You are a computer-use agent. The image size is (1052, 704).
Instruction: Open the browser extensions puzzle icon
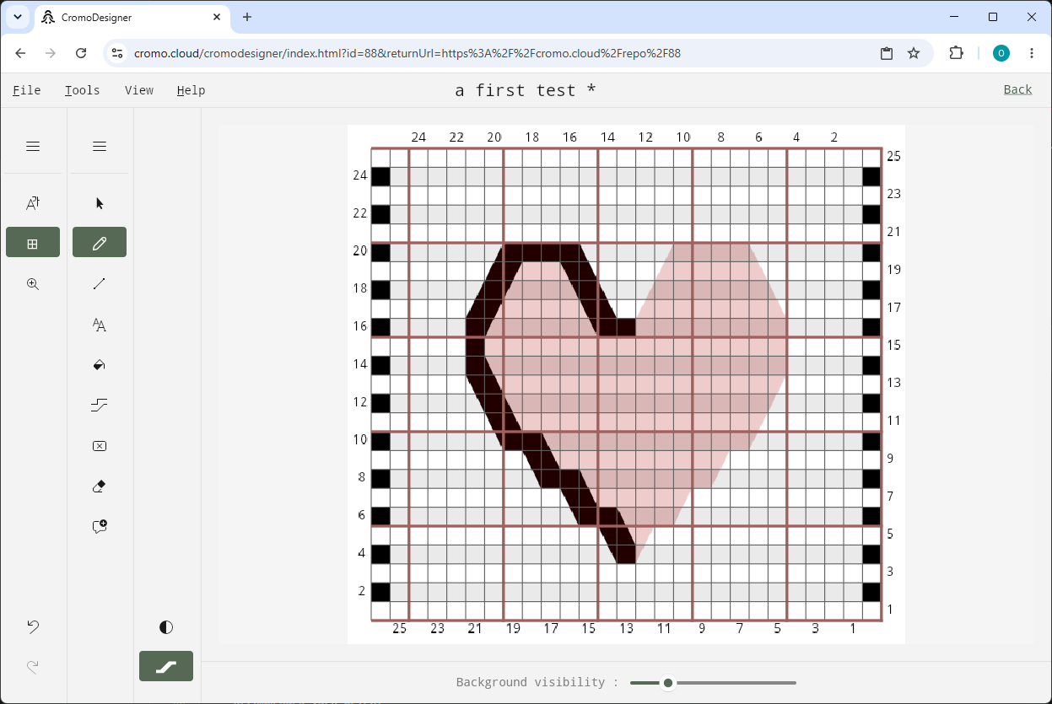[956, 53]
